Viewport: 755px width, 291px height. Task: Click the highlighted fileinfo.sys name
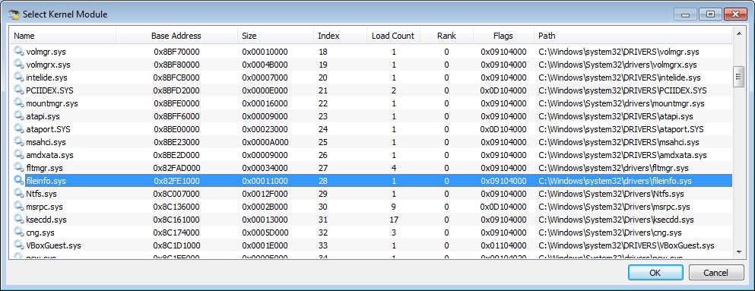(x=46, y=181)
